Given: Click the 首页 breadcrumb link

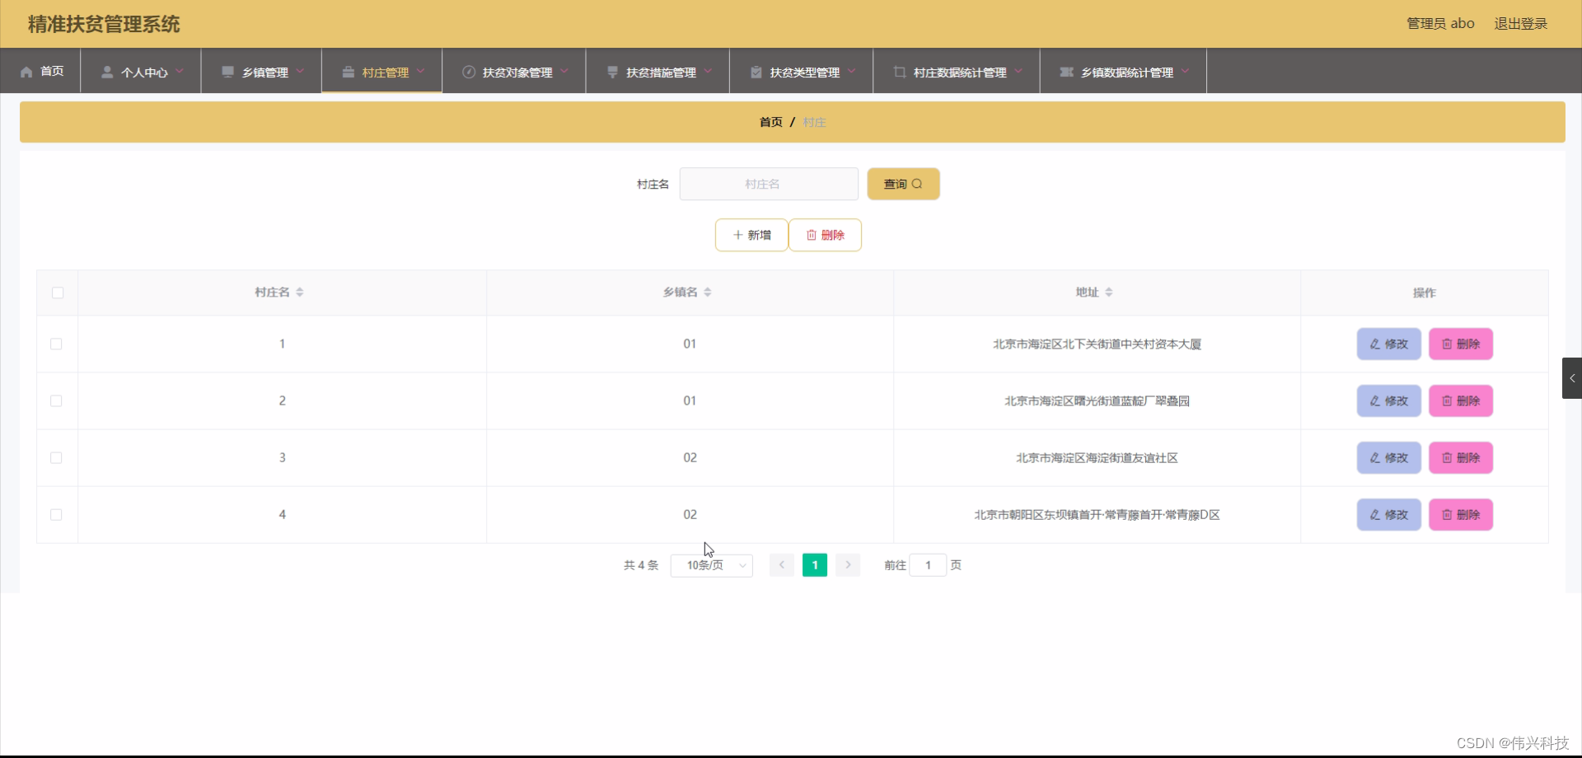Looking at the screenshot, I should pos(771,121).
